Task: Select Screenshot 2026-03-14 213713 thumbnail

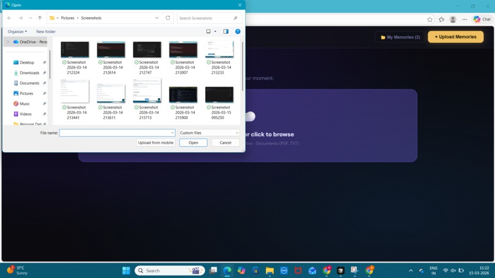Action: pos(147,91)
